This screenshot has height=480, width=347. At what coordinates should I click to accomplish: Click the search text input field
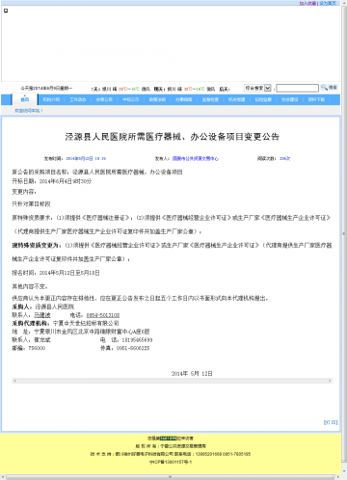tap(297, 88)
